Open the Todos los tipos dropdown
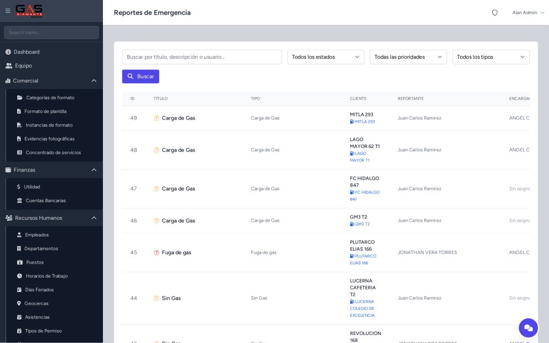The width and height of the screenshot is (549, 343). coord(491,57)
